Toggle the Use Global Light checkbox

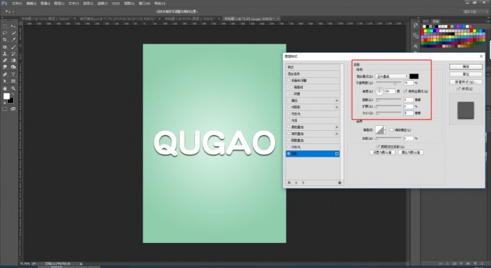(x=405, y=91)
